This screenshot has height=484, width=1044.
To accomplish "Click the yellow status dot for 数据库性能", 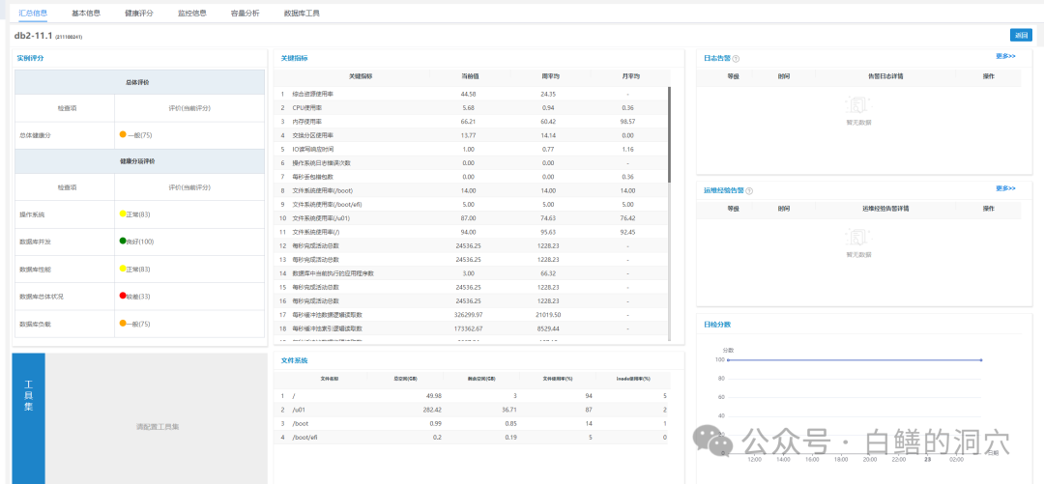I will (123, 269).
